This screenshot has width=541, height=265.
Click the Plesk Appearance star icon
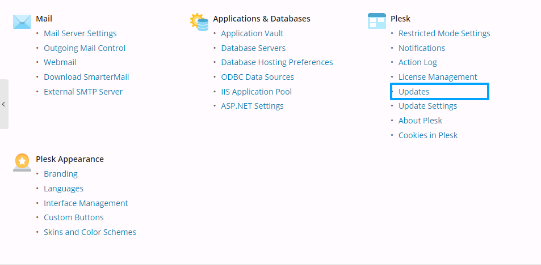point(22,163)
